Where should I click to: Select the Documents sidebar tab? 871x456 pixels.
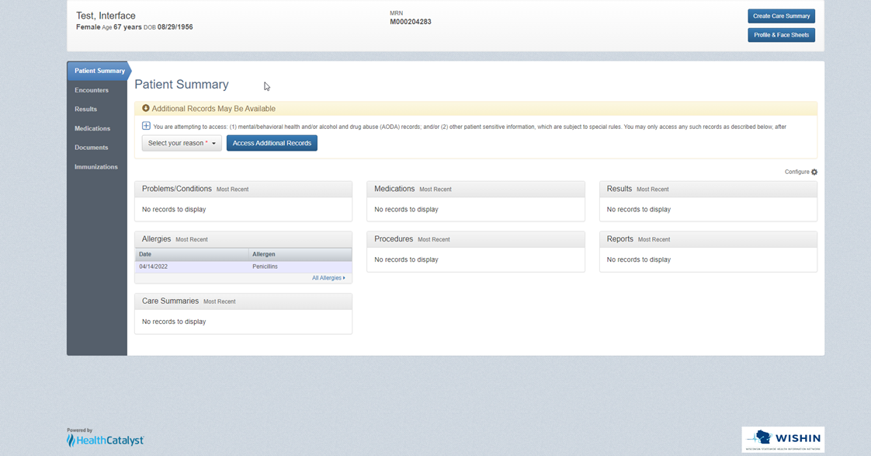coord(91,148)
